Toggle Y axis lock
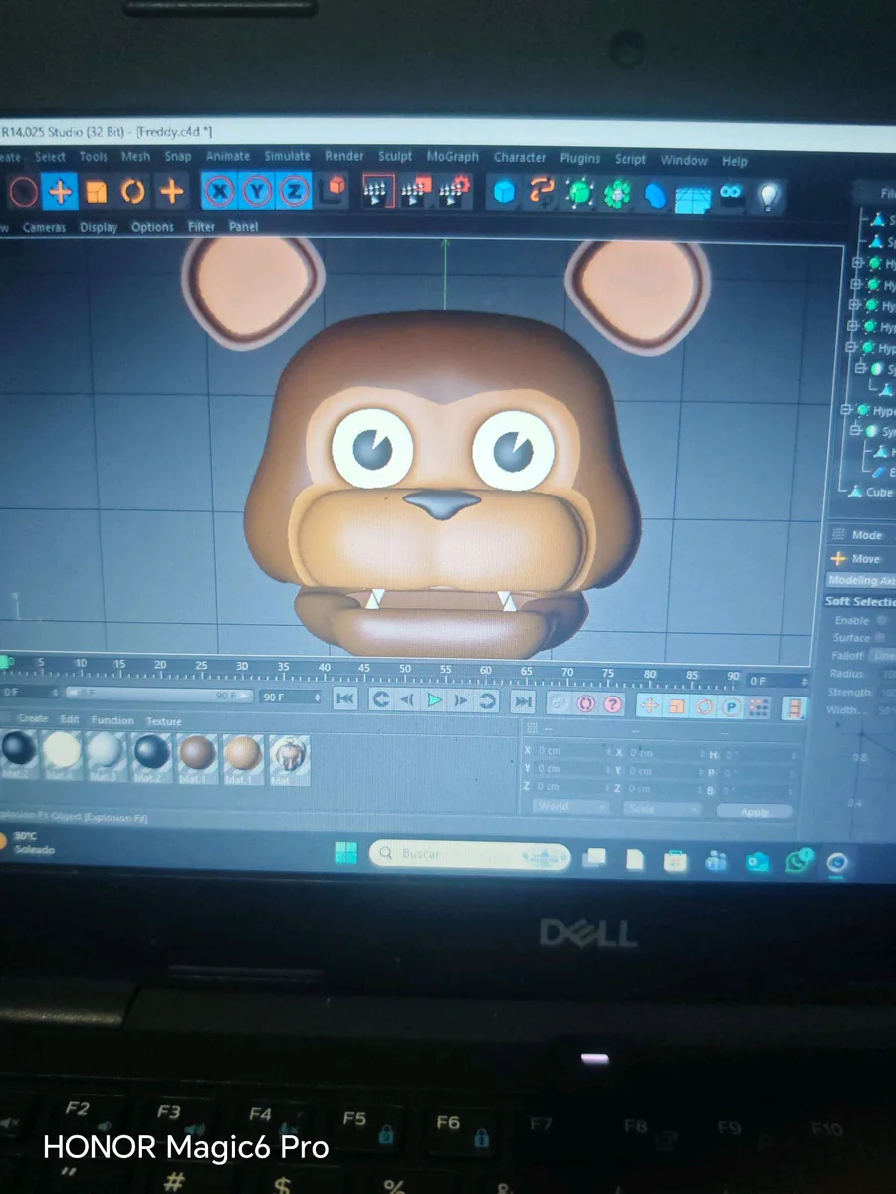Viewport: 896px width, 1194px height. tap(258, 191)
